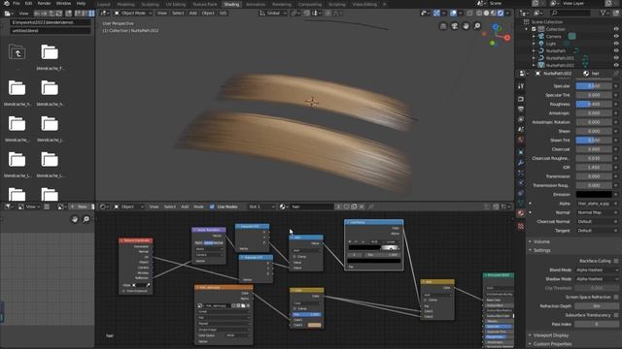Hide the Camera object in outliner

616,36
